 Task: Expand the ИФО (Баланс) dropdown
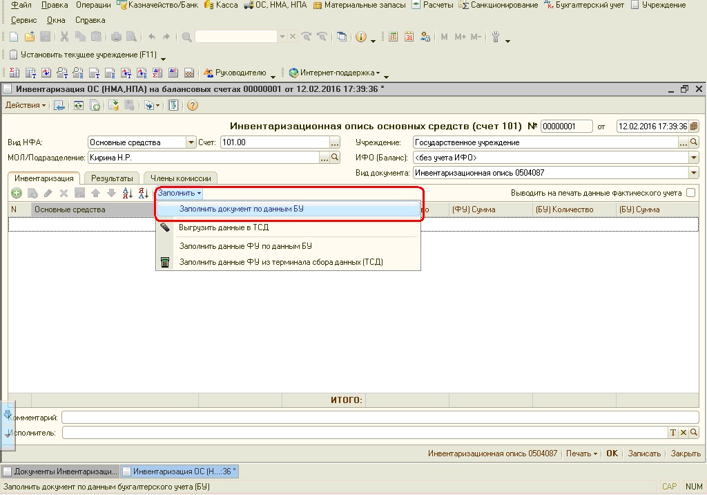(x=694, y=158)
